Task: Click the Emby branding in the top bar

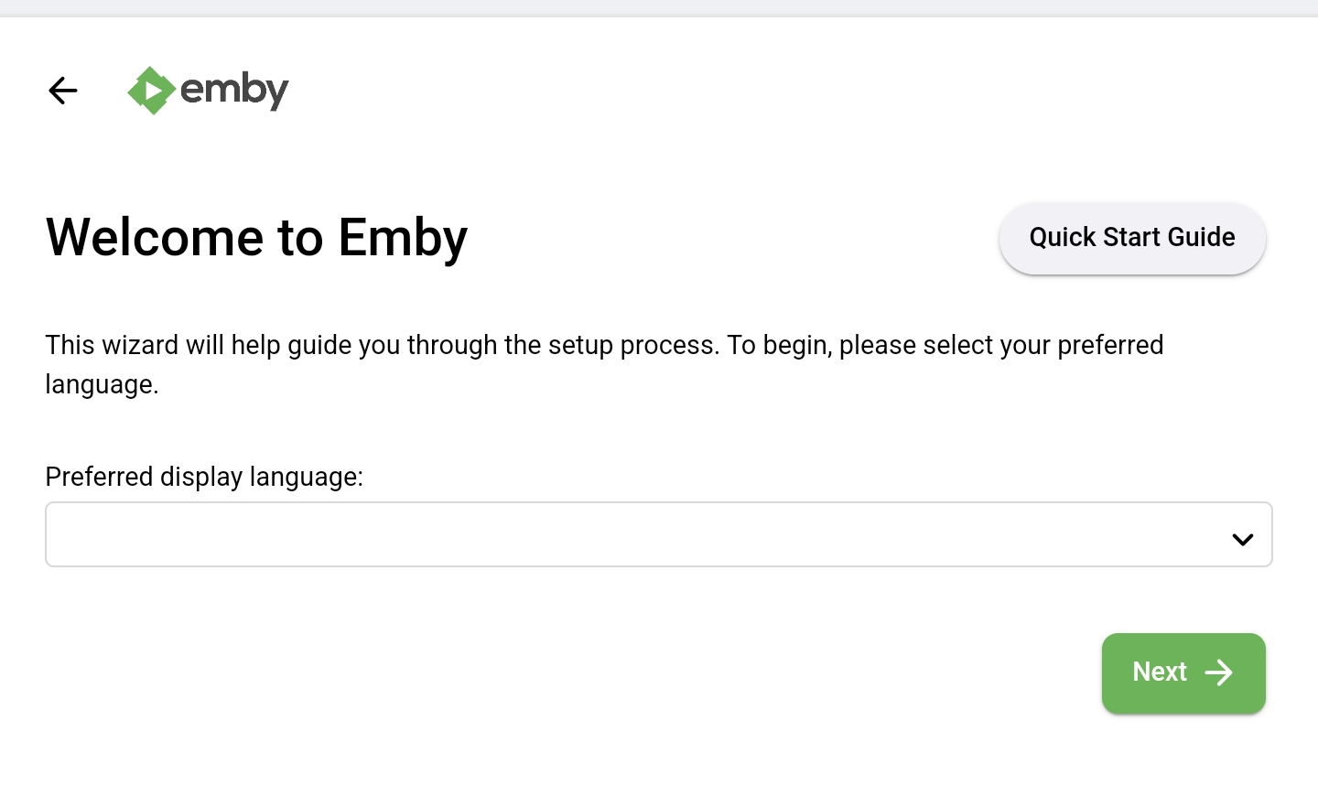Action: point(208,90)
